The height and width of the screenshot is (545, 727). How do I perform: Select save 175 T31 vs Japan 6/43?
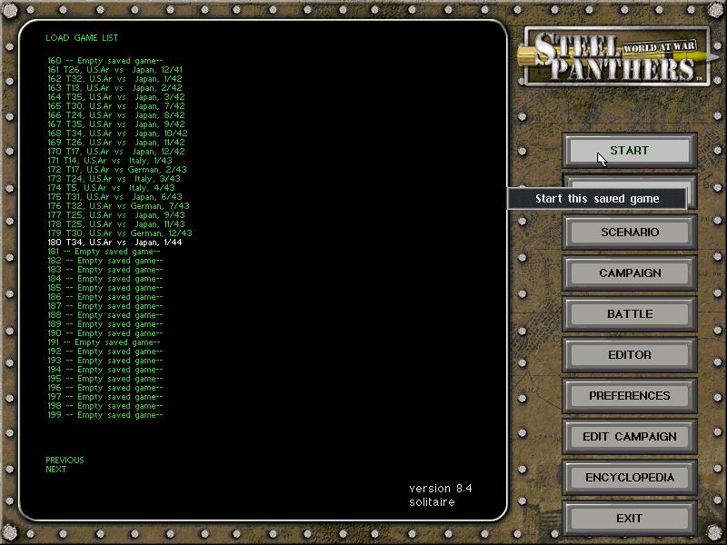tap(115, 197)
